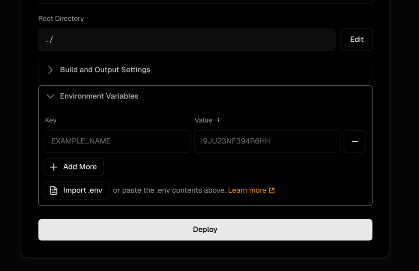
Task: Click Edit to change the Root Directory
Action: 357,40
